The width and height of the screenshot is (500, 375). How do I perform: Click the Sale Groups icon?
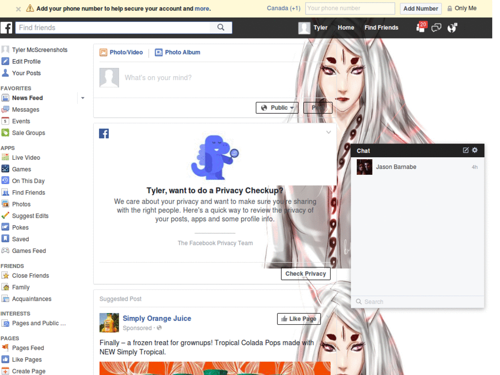[5, 133]
